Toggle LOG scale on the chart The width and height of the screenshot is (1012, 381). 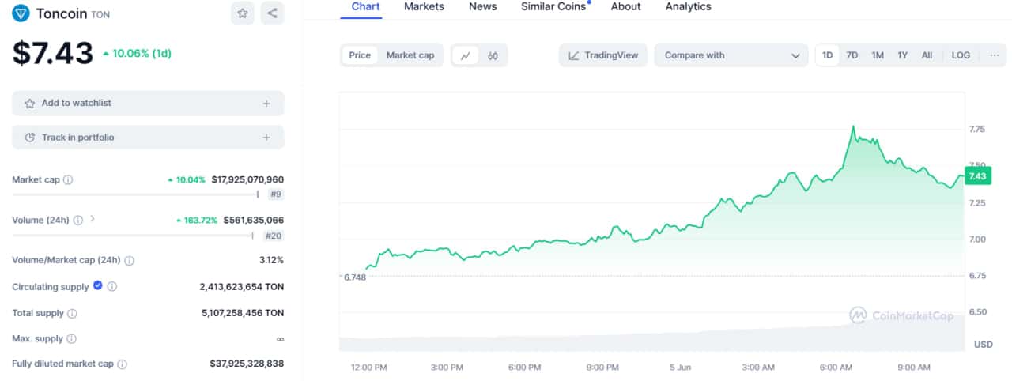(x=961, y=55)
